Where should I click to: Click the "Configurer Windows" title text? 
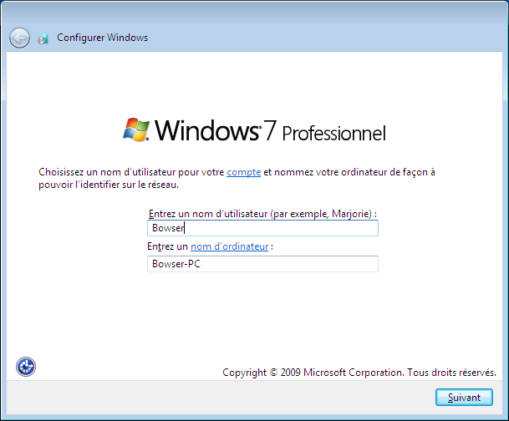click(102, 38)
